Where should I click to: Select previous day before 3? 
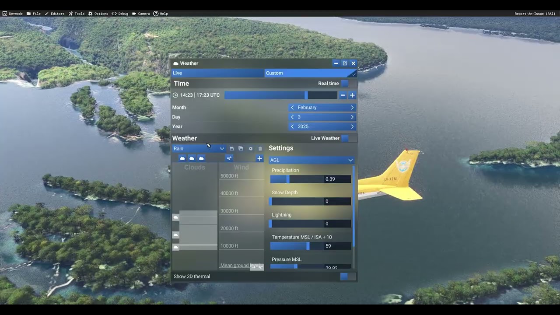click(292, 117)
